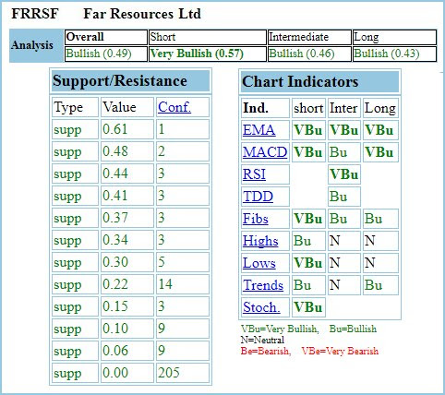This screenshot has width=445, height=395.
Task: Open the Stoch. indicator link
Action: 261,307
